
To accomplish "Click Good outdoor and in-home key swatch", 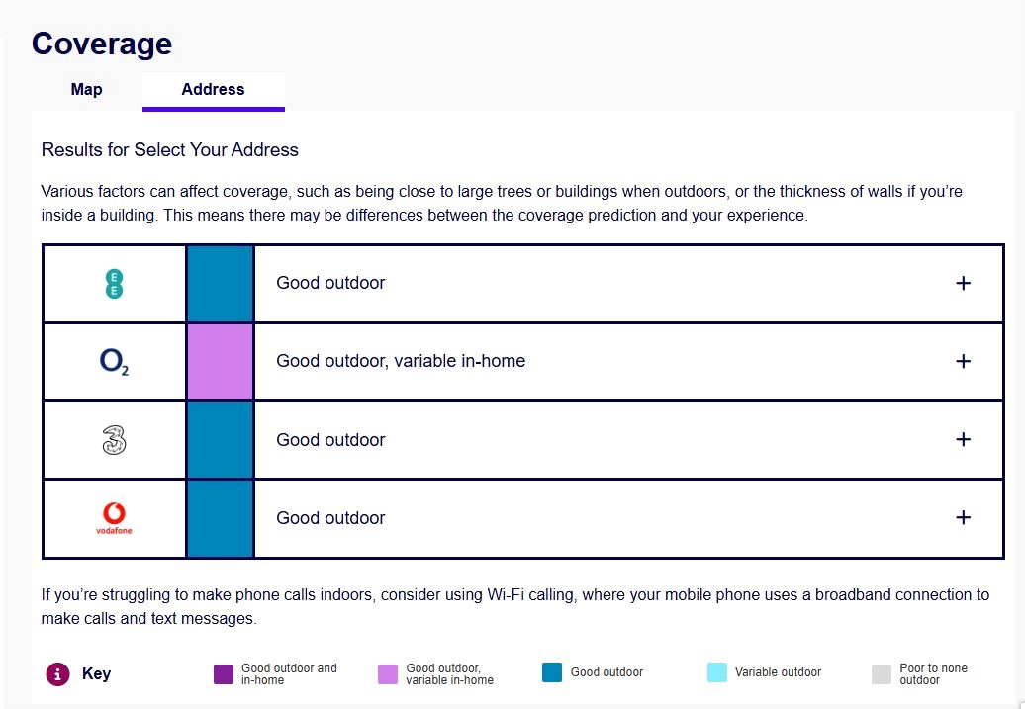I will (x=224, y=674).
